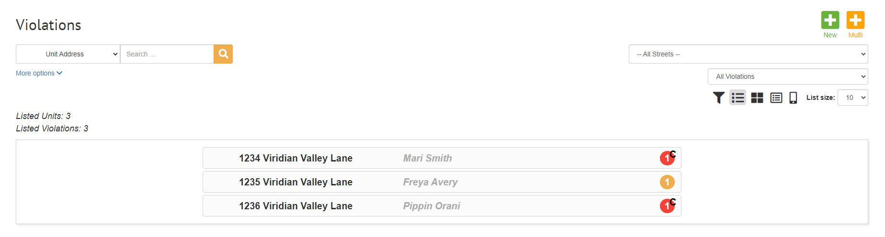The height and width of the screenshot is (237, 885).
Task: Open 1235 Viridian Valley Lane row
Action: [442, 182]
